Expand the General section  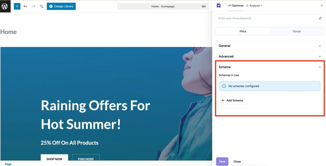tap(269, 46)
